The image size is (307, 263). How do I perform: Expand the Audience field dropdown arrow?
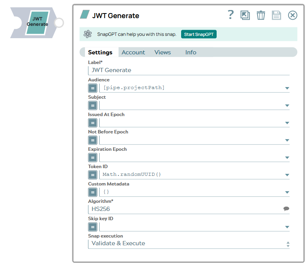click(287, 88)
